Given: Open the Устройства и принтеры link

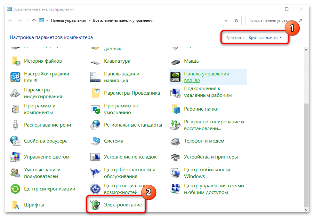Looking at the screenshot, I should coord(211,157).
